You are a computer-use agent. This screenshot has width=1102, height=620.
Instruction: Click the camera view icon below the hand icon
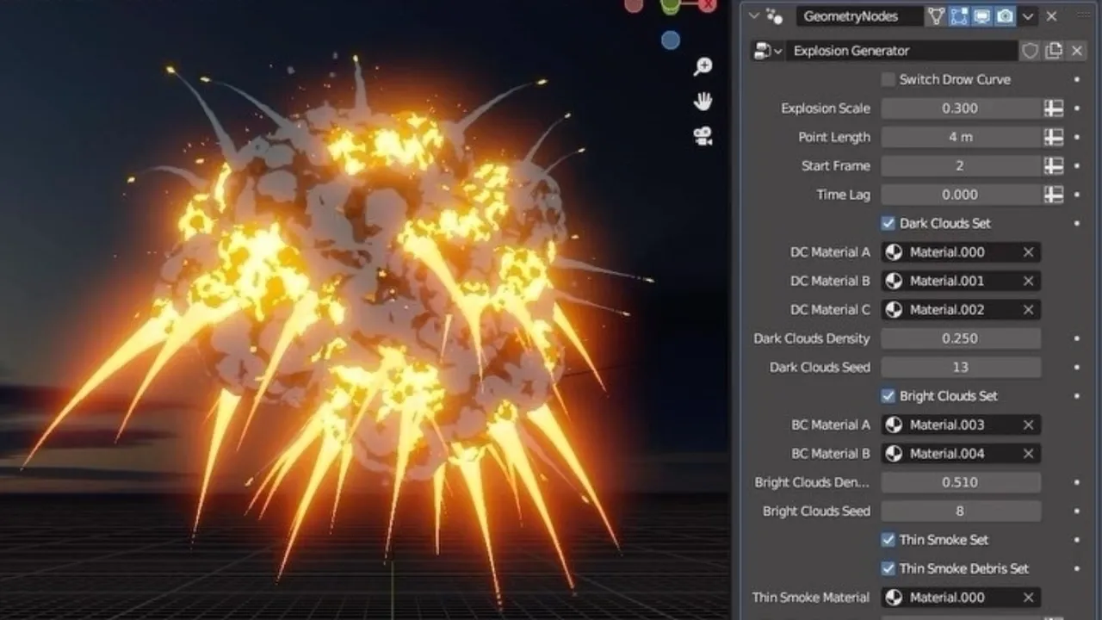pos(703,134)
